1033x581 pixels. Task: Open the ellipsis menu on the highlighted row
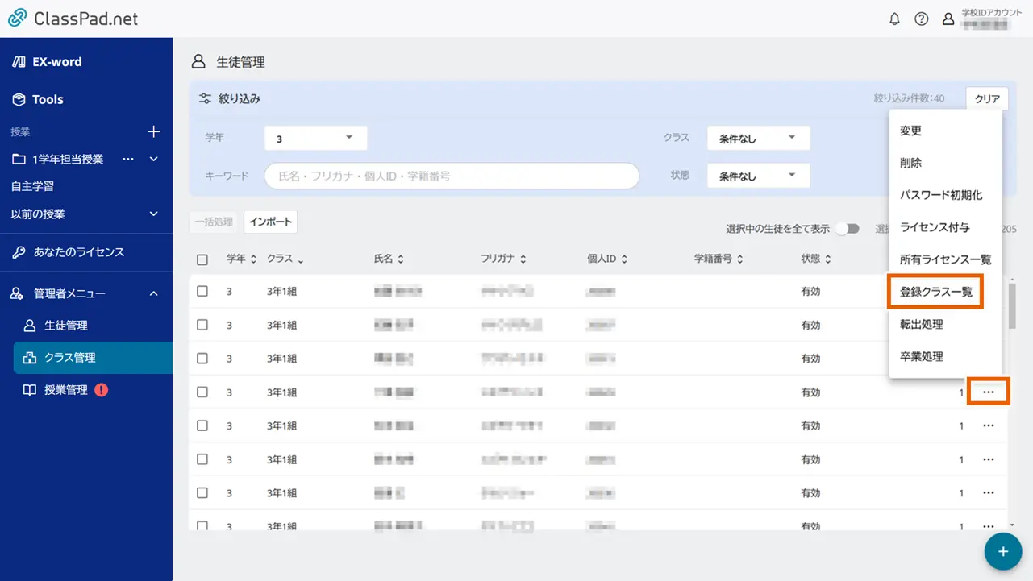click(988, 392)
